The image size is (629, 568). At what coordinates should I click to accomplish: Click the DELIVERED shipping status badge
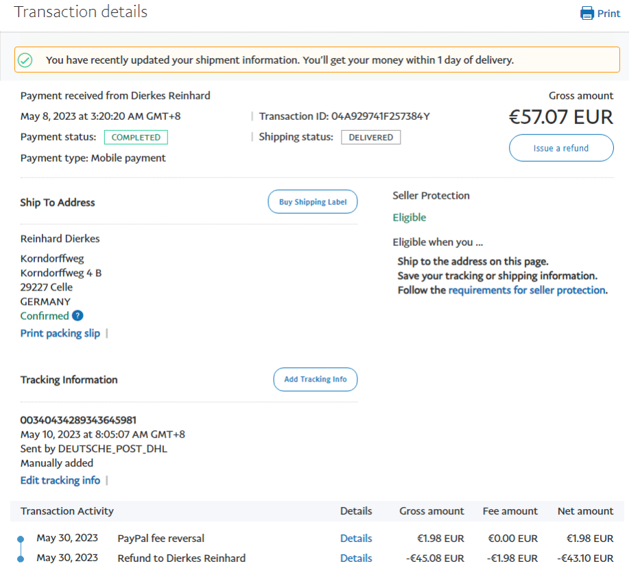[370, 138]
